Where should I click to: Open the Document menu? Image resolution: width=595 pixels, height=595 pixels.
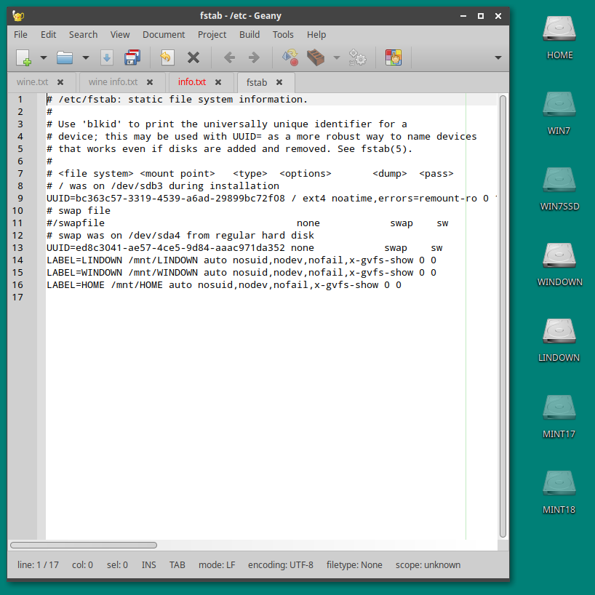[164, 34]
